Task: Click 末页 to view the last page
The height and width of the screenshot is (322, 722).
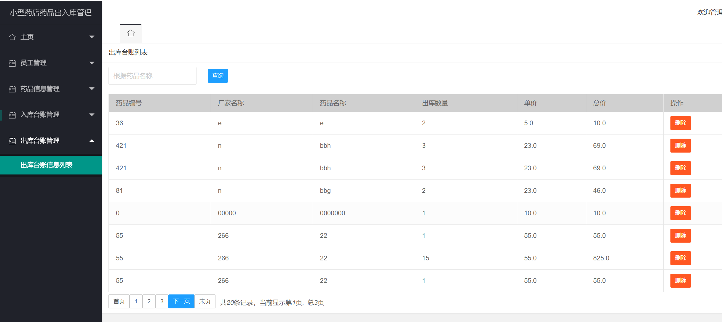Action: pos(205,301)
